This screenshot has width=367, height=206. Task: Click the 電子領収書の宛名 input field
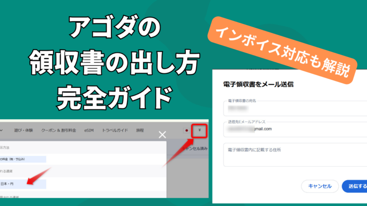[295, 108]
